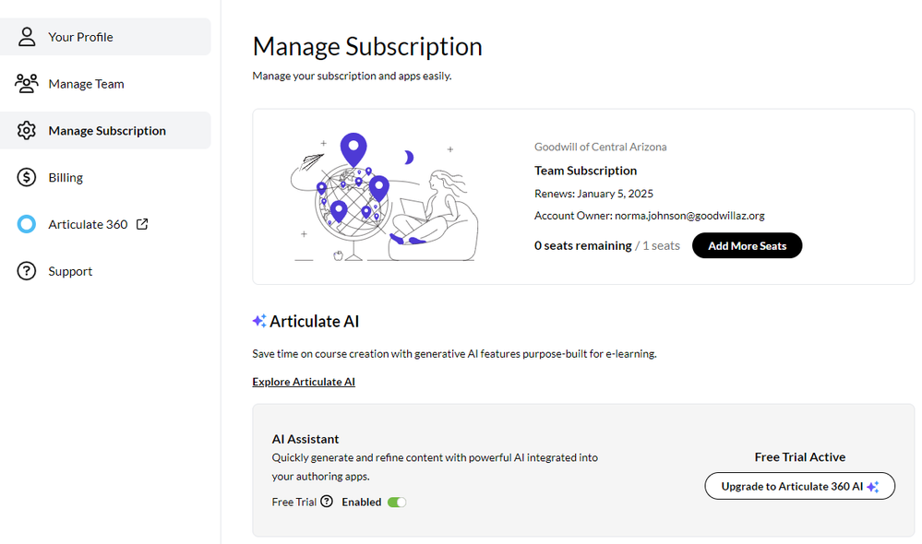The width and height of the screenshot is (922, 544).
Task: Click the Free Trial help question icon
Action: click(327, 503)
